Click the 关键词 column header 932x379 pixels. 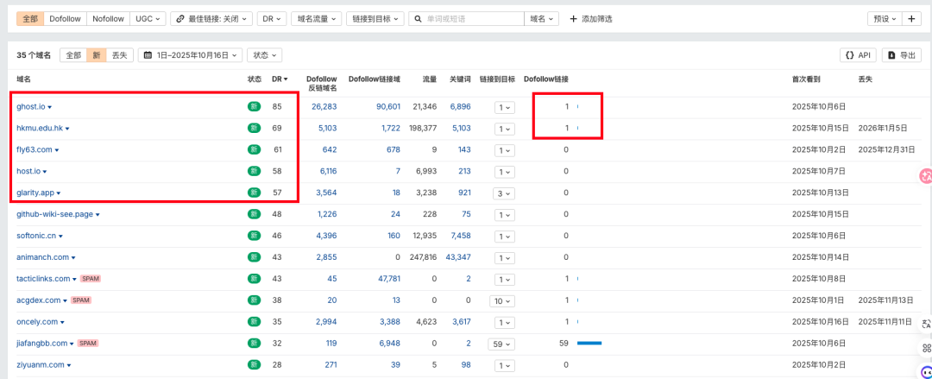(x=460, y=79)
